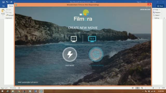Image resolution: width=166 pixels, height=93 pixels.
Task: Click the taskbar clock 12:30 PM
Action: coord(161,91)
